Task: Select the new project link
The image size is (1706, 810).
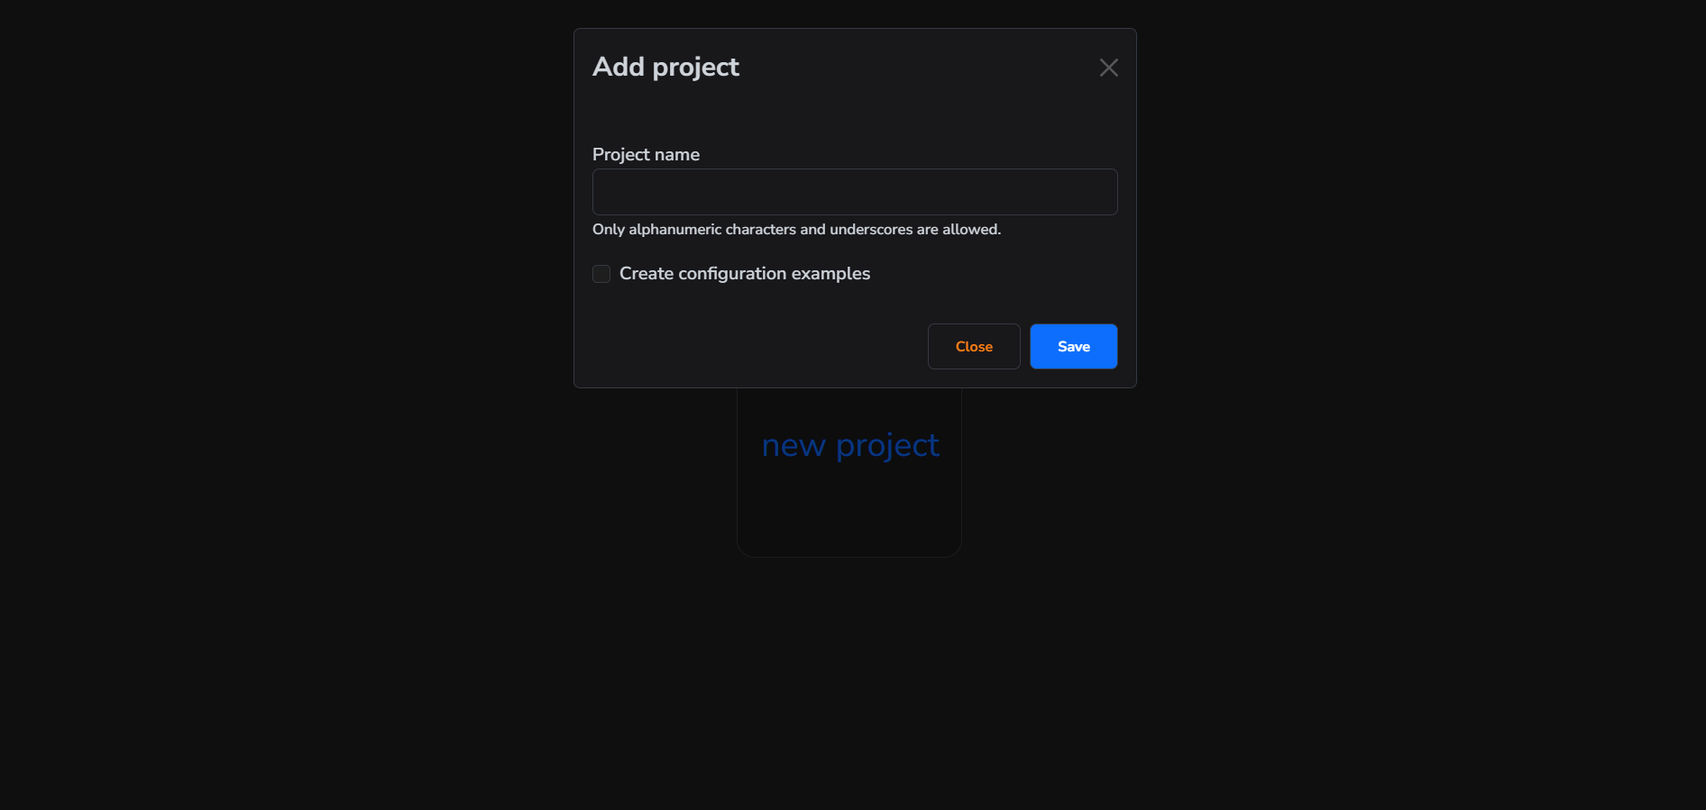Action: [849, 444]
